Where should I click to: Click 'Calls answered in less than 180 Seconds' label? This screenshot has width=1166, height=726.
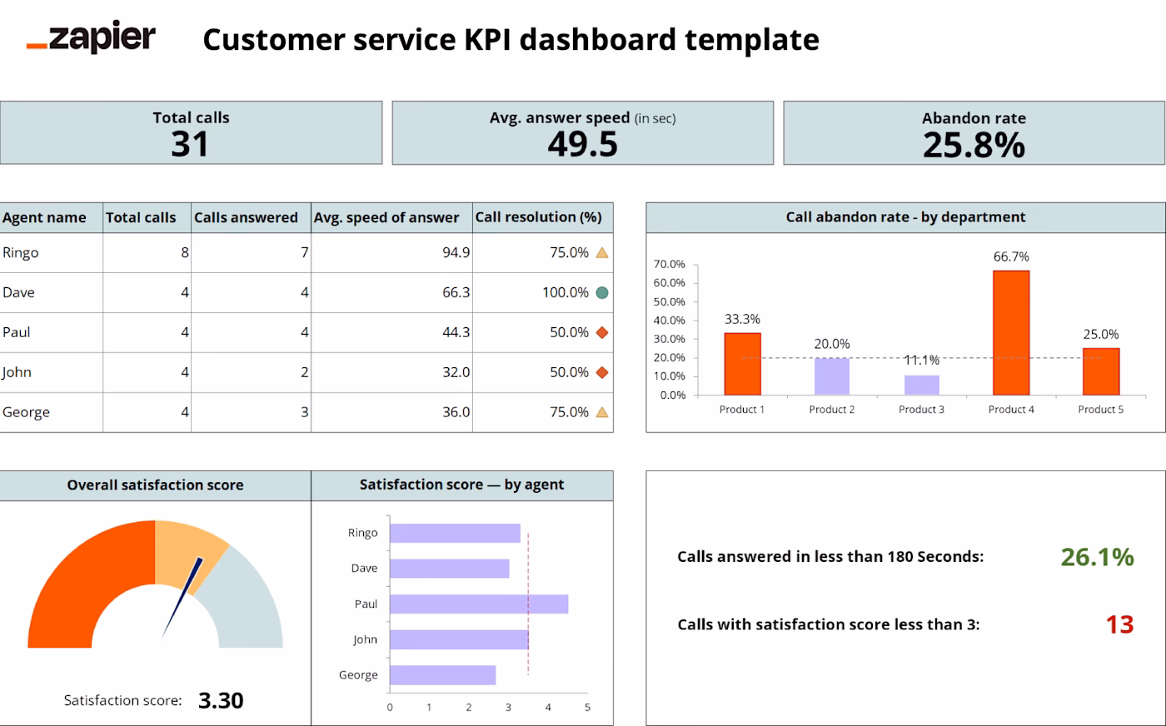(x=830, y=557)
